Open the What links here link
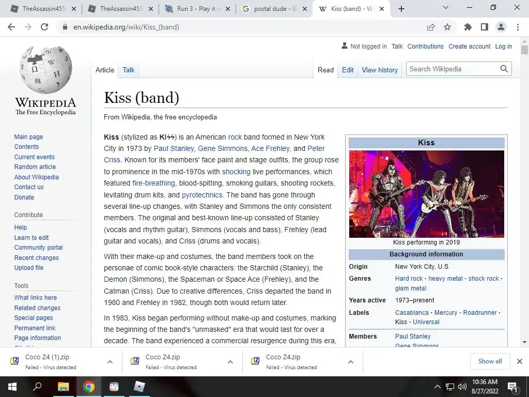The width and height of the screenshot is (529, 397). tap(36, 297)
